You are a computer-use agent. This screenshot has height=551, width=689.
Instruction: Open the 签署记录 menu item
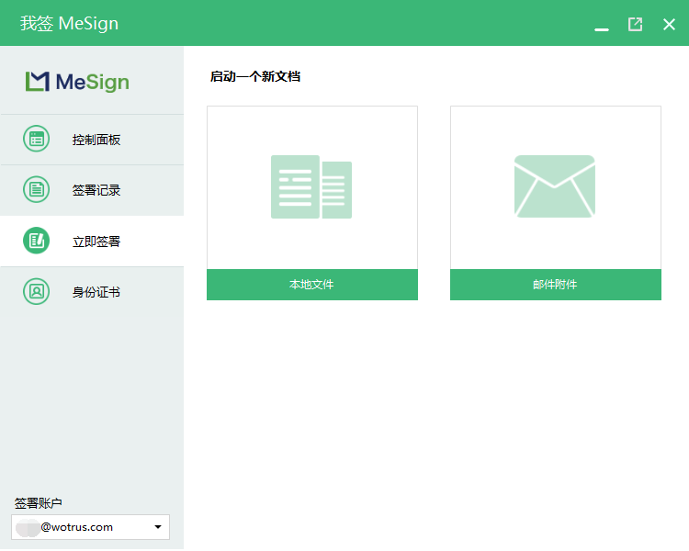pyautogui.click(x=96, y=190)
